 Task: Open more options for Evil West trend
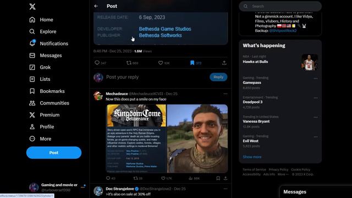(x=316, y=137)
